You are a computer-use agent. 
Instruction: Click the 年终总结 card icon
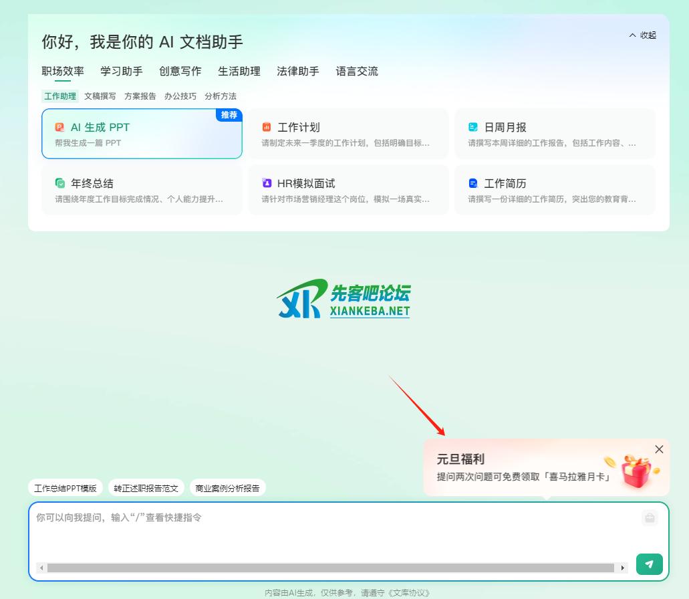pos(60,183)
